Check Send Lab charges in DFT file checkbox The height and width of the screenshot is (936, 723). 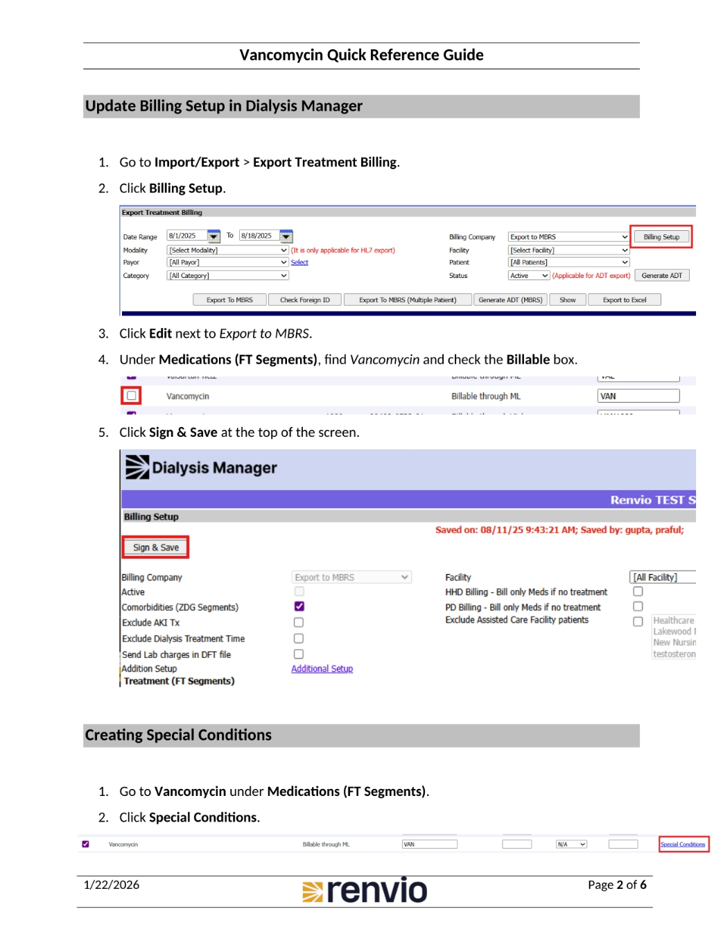click(299, 654)
